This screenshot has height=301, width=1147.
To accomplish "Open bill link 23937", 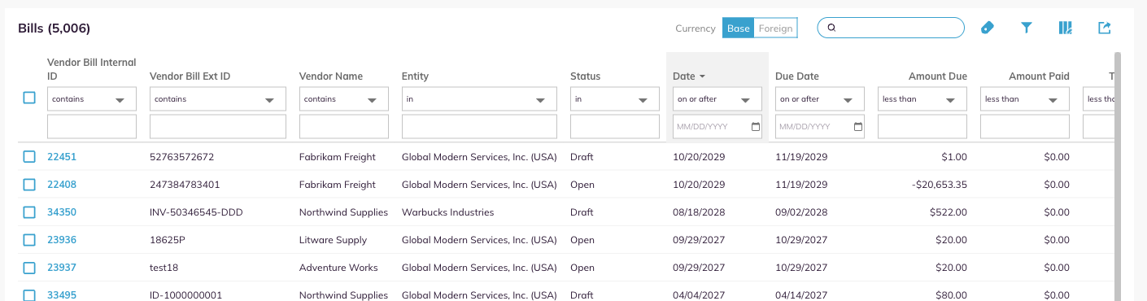I will [62, 268].
